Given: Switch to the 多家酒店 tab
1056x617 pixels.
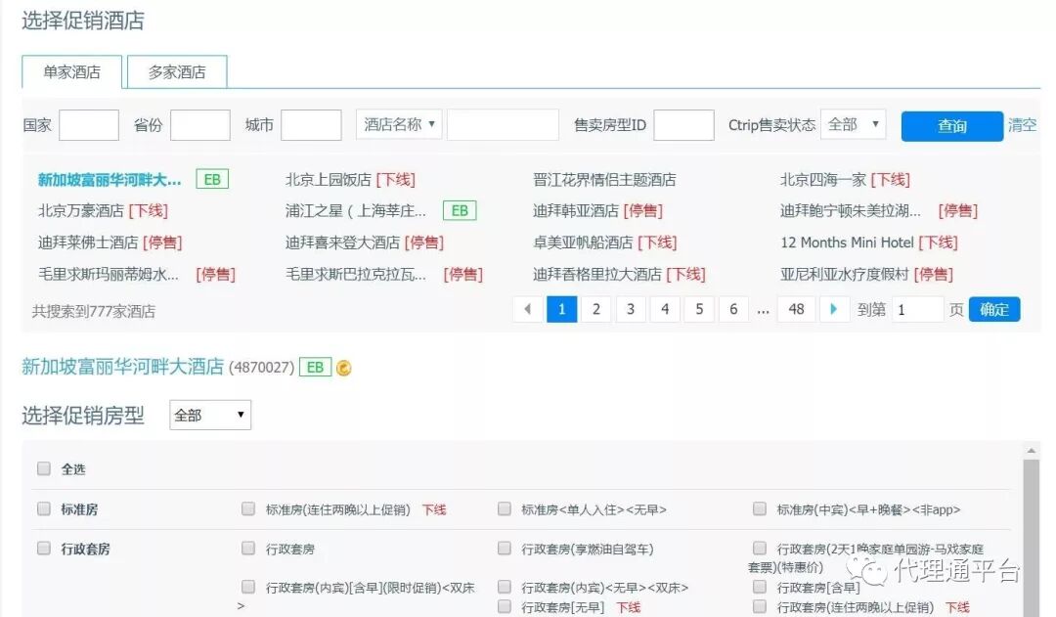Looking at the screenshot, I should (x=177, y=72).
